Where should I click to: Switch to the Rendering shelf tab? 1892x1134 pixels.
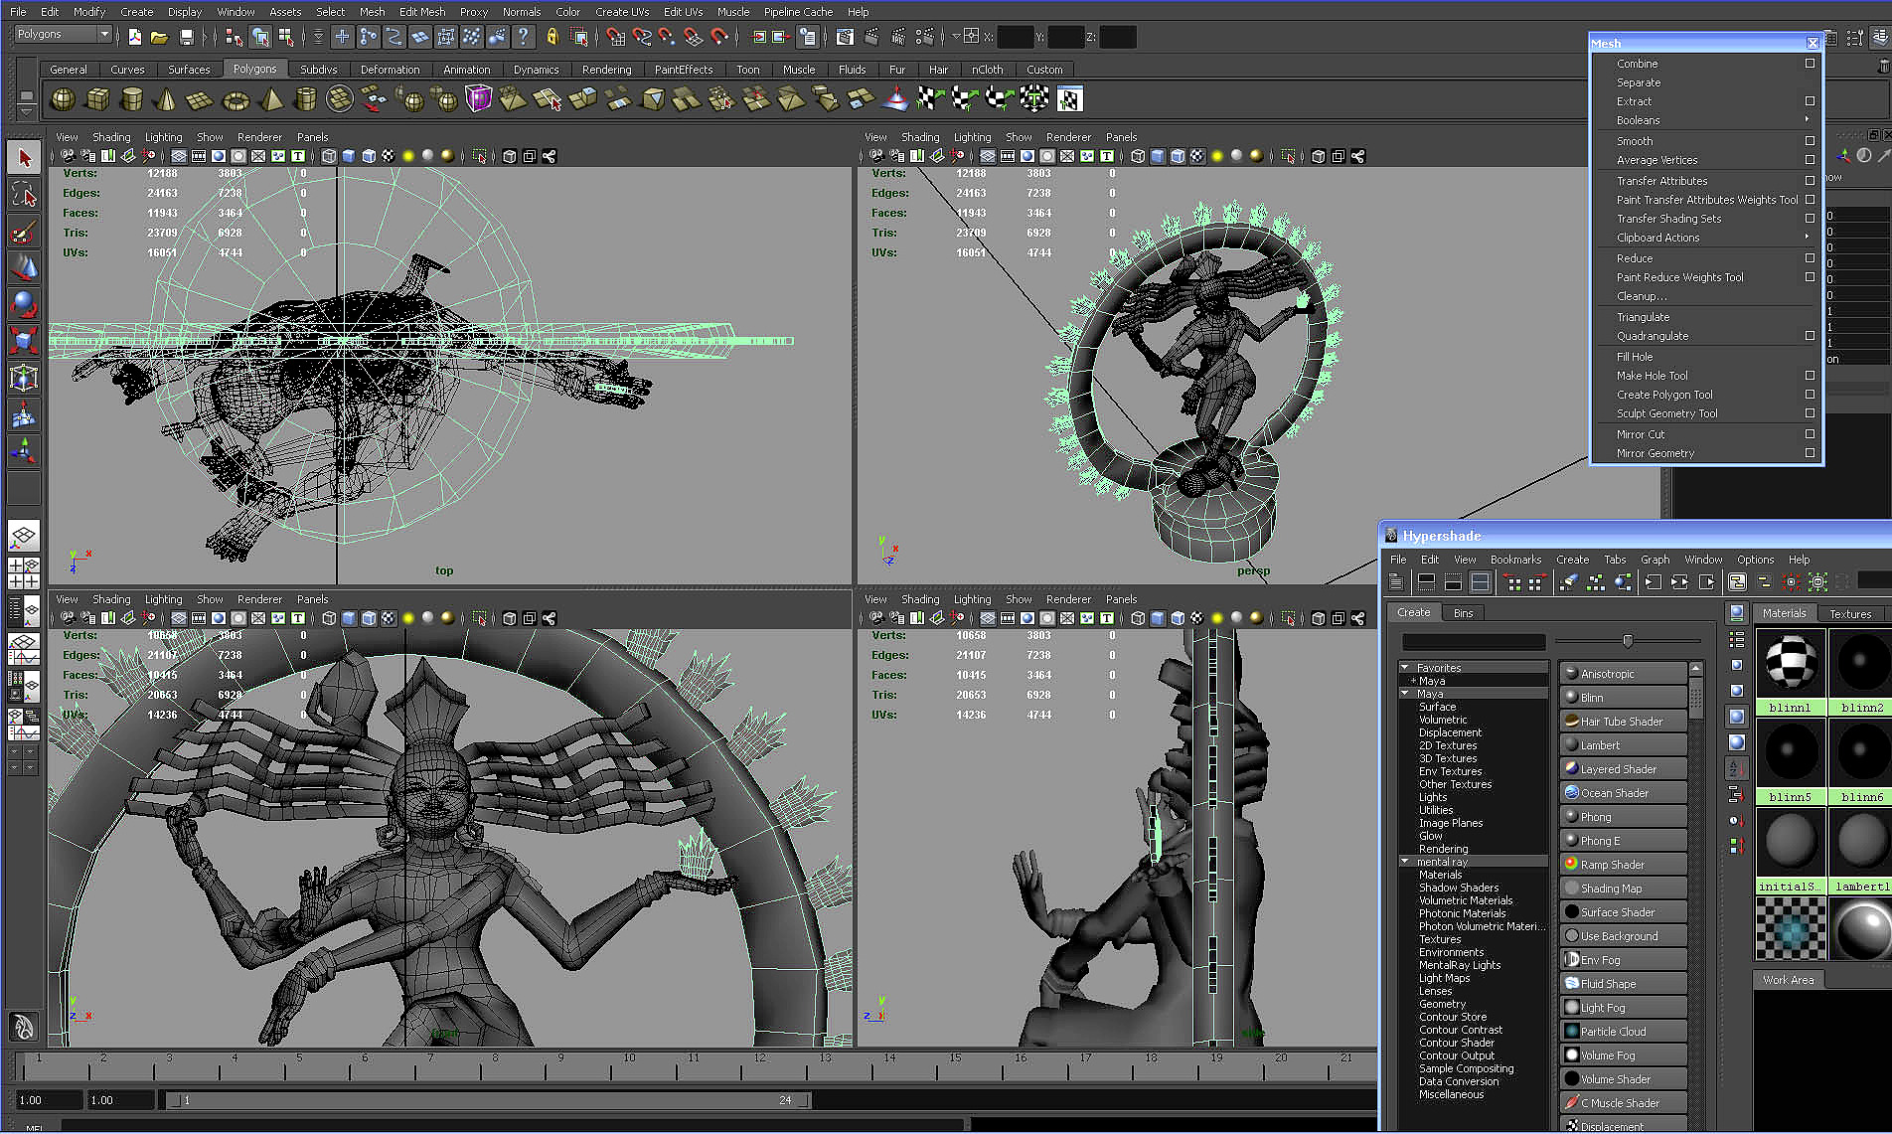tap(606, 70)
